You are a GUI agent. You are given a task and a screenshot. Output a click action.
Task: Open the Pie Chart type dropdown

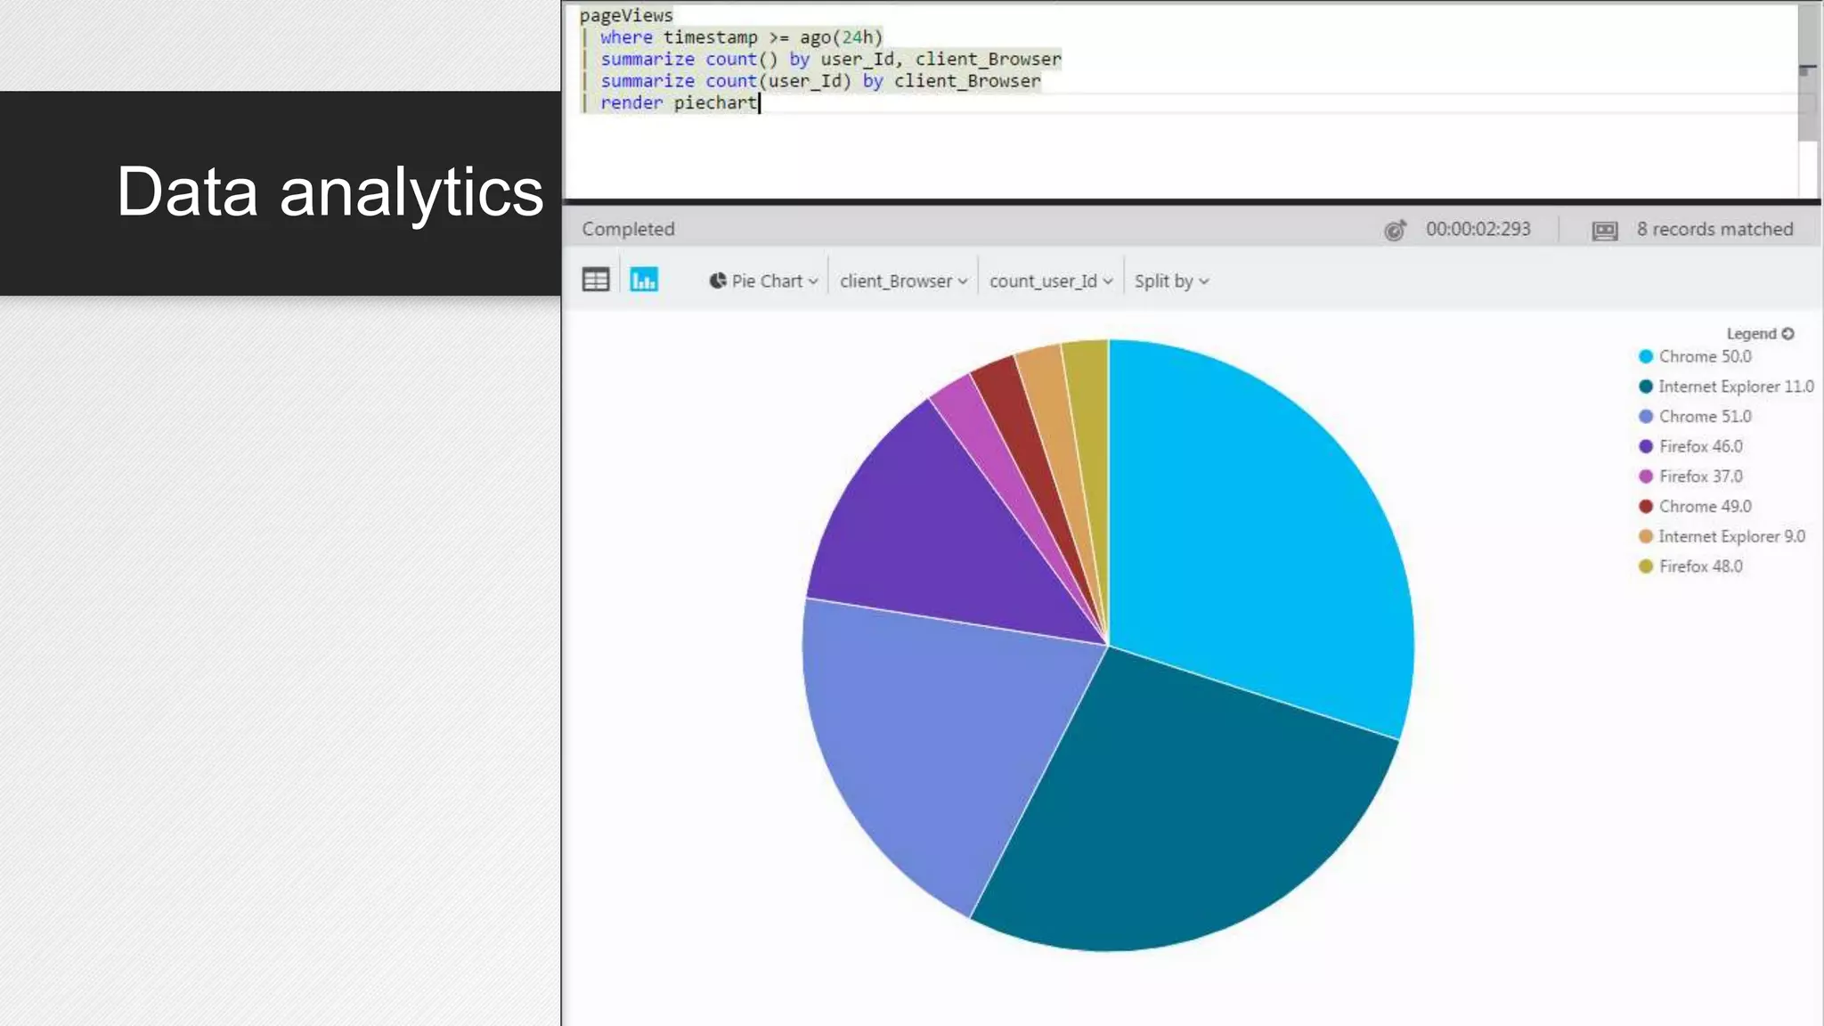[763, 281]
